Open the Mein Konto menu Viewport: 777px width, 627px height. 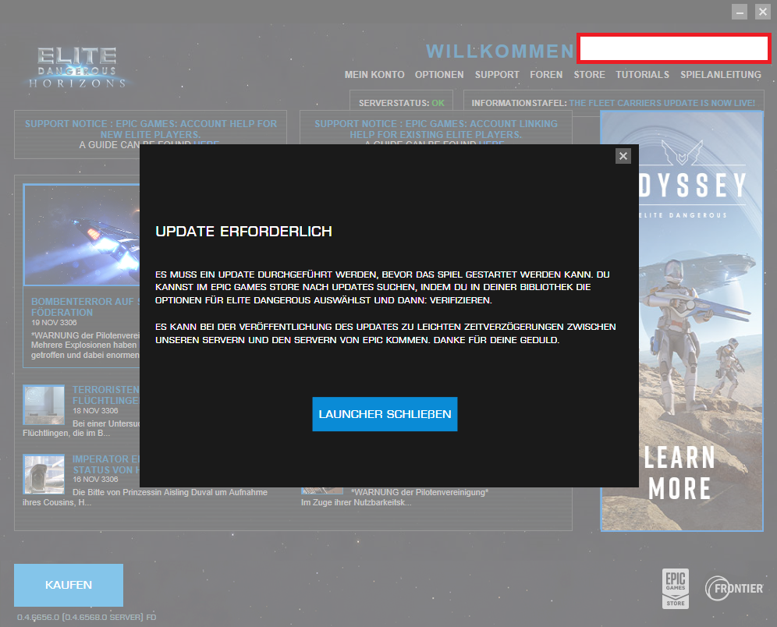tap(374, 75)
